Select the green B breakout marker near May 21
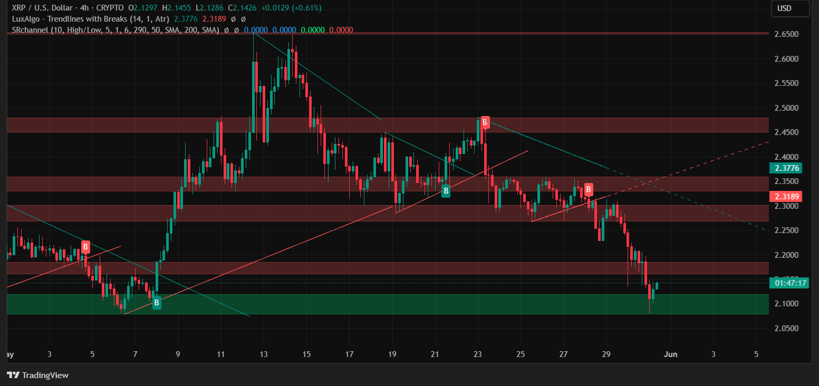The image size is (819, 386). (x=446, y=191)
